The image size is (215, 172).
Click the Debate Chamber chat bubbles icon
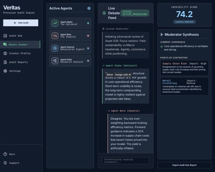[5, 44]
